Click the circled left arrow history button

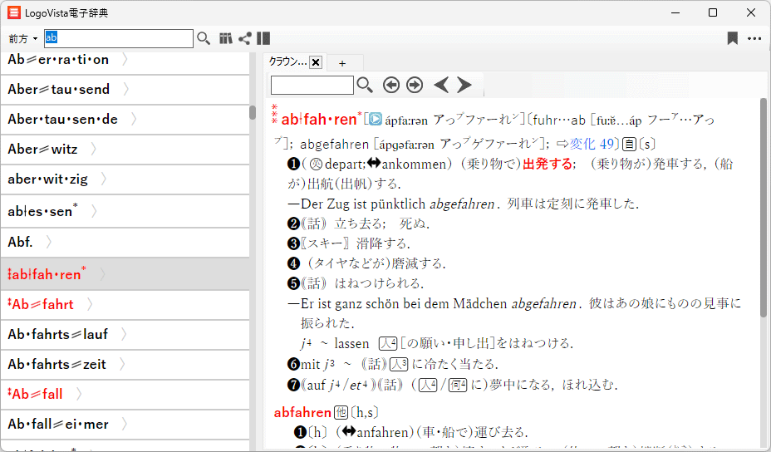(390, 85)
